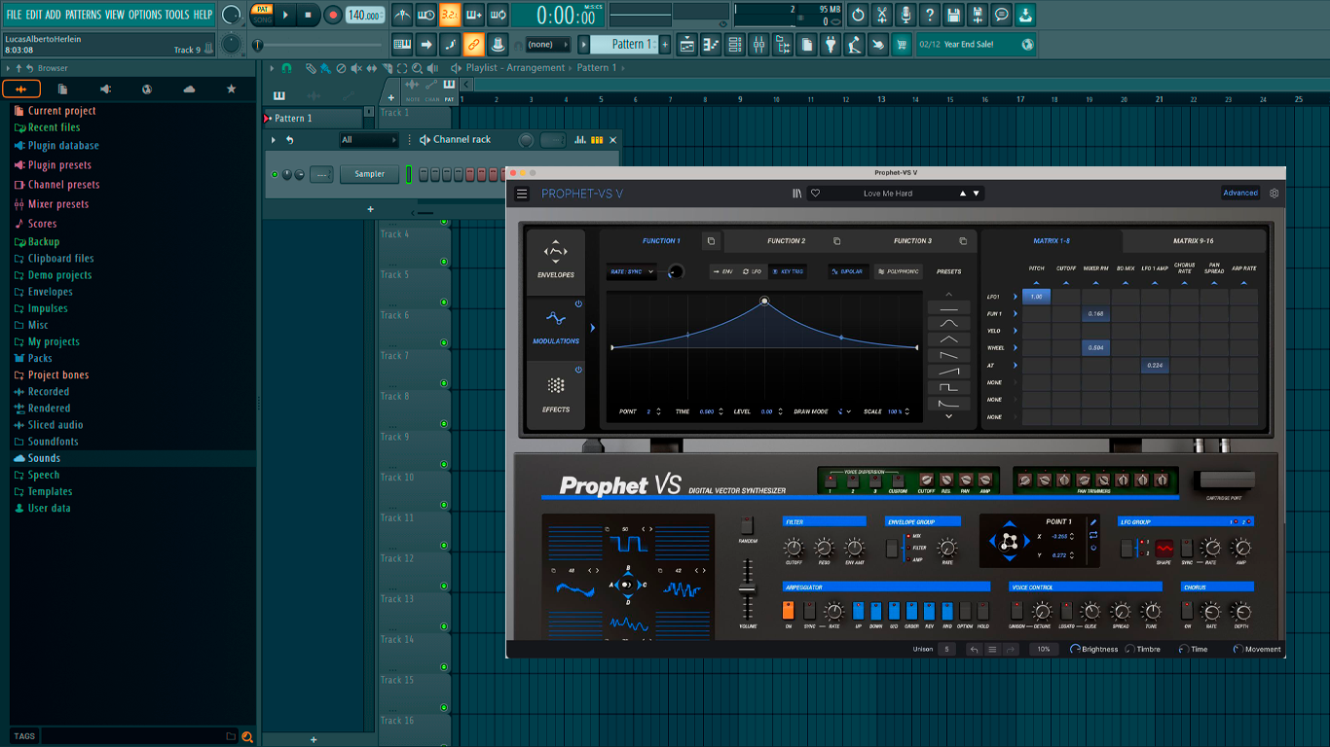This screenshot has width=1330, height=747.
Task: Open the FILE menu
Action: click(14, 15)
